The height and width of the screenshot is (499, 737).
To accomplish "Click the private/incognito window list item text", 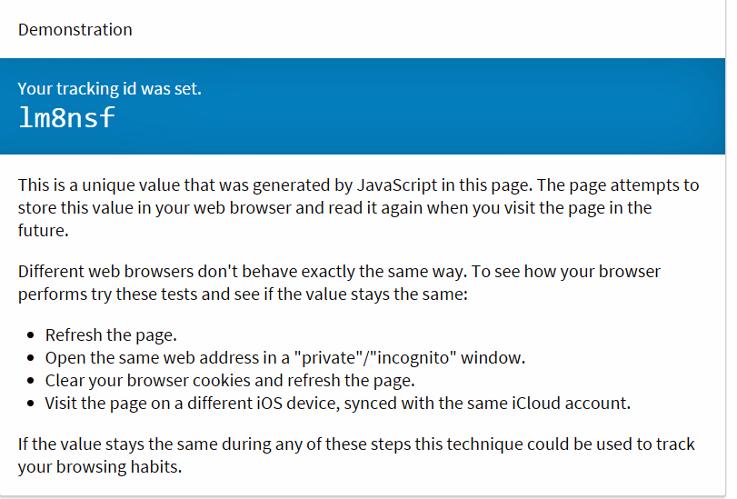I will click(x=284, y=358).
